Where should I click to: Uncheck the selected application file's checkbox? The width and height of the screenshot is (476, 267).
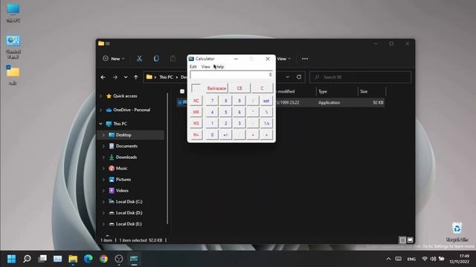point(180,102)
